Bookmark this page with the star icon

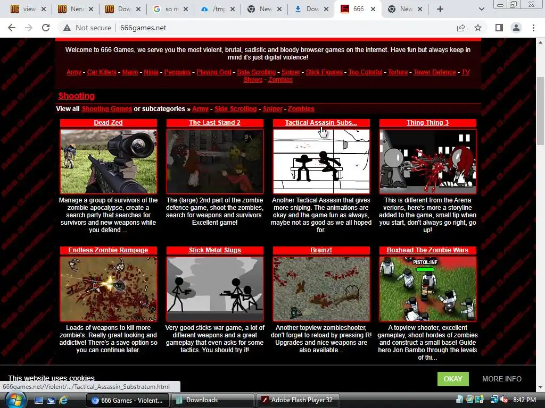[x=478, y=28]
